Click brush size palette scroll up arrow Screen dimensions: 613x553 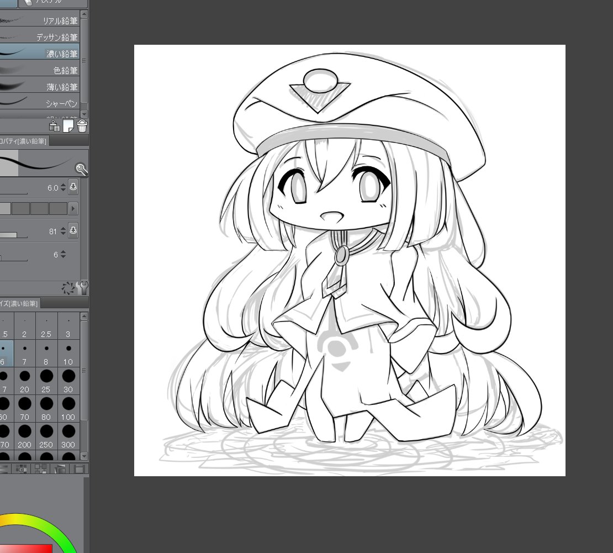pyautogui.click(x=84, y=317)
